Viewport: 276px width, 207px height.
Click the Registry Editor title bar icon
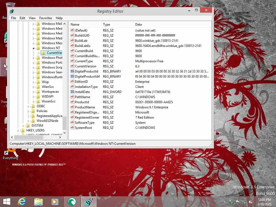click(12, 11)
